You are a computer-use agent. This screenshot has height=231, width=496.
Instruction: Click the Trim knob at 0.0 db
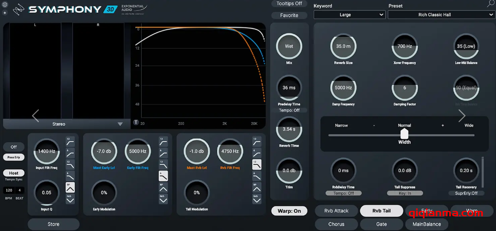click(x=289, y=171)
